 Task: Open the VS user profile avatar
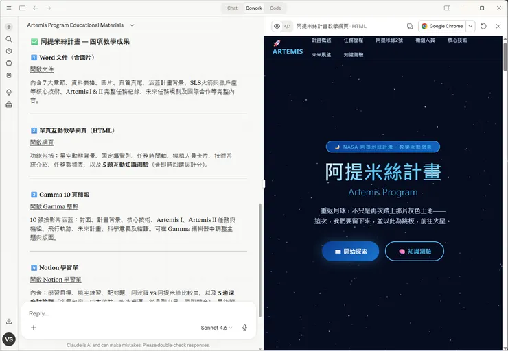9,339
